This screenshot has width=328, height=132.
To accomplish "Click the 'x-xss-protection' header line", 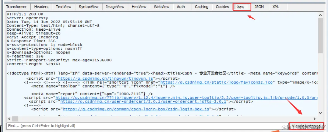I will click(44, 45).
